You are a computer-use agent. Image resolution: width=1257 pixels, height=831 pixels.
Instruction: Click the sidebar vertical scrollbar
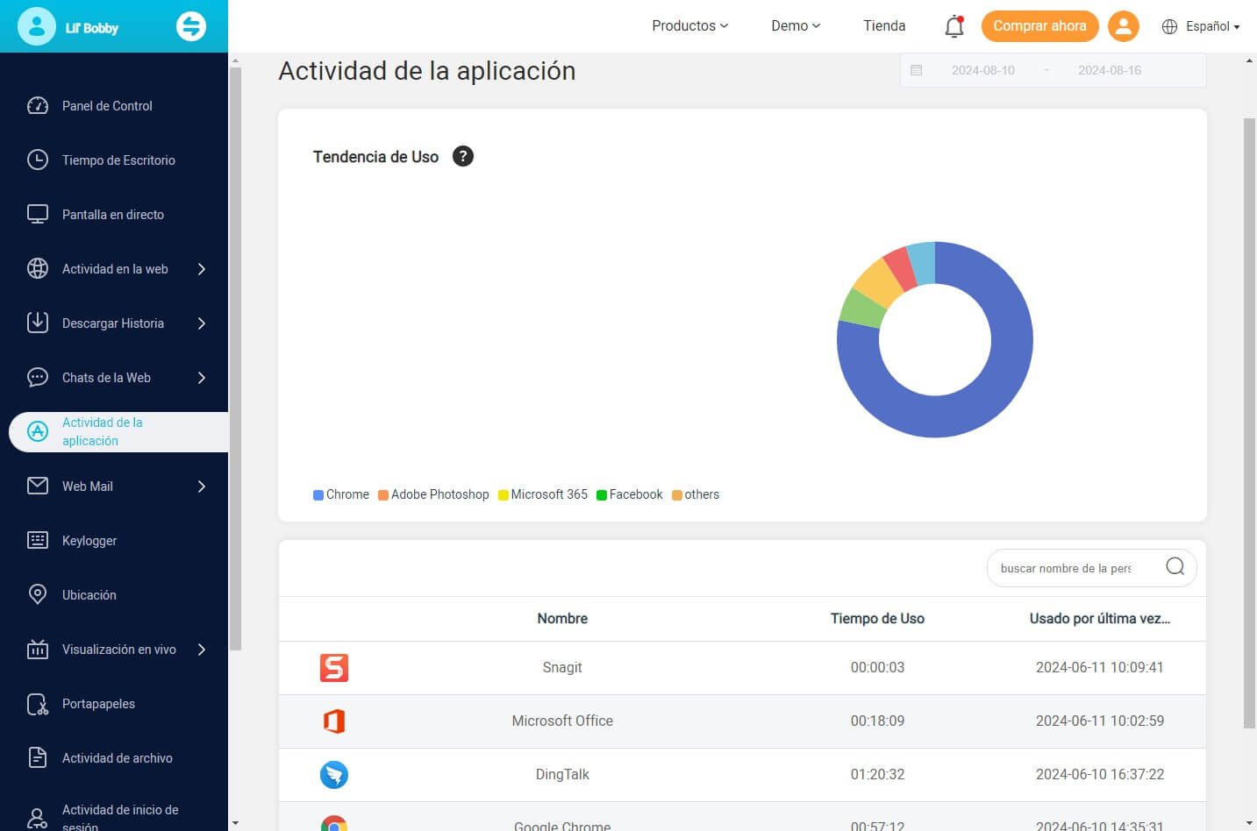pos(235,359)
